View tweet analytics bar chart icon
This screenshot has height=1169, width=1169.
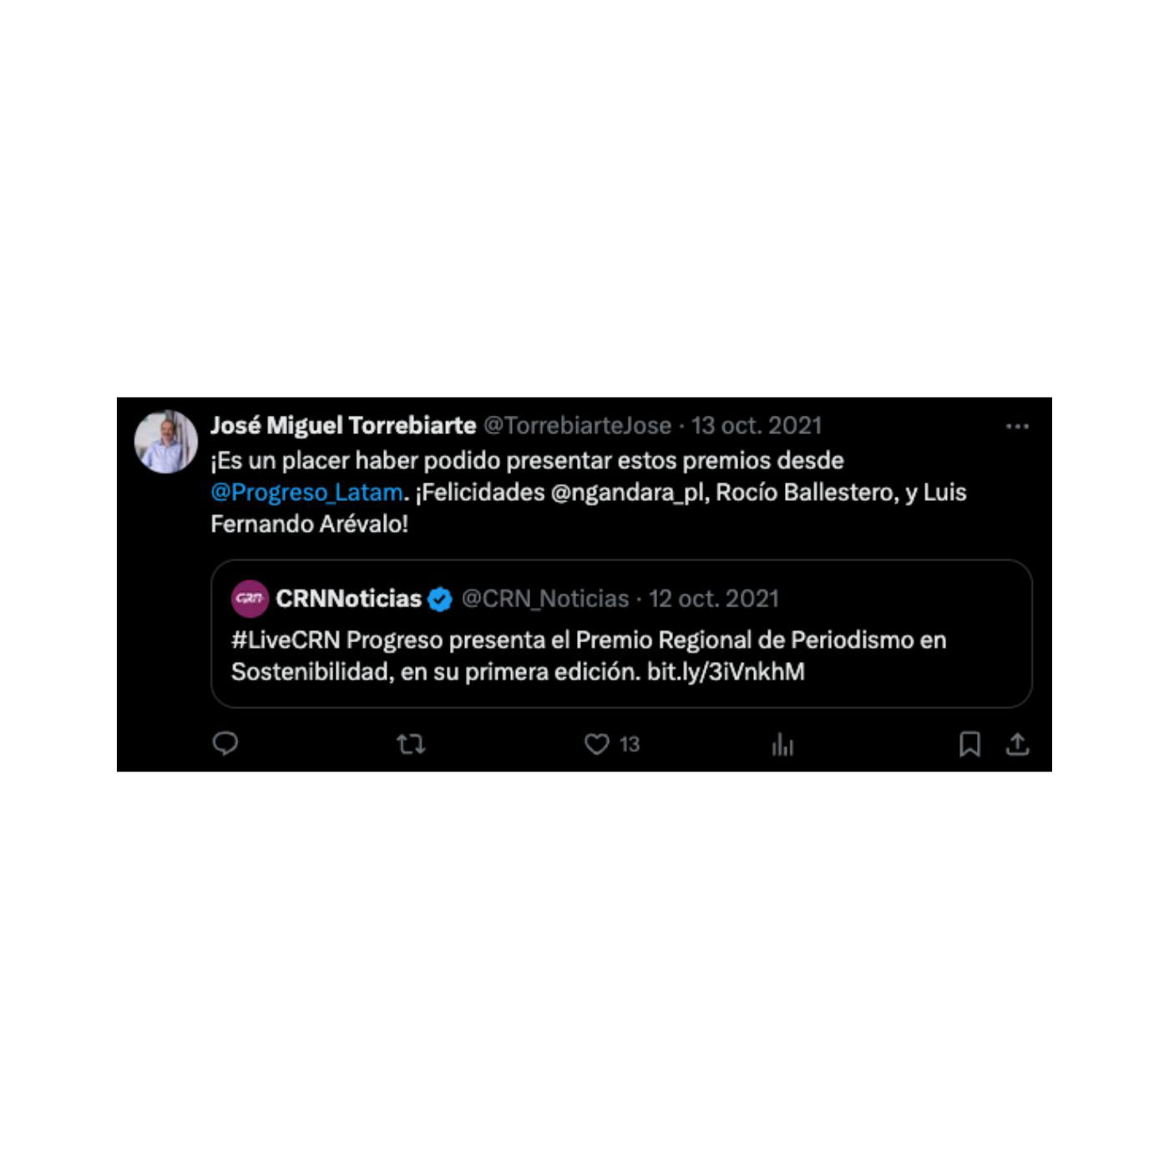point(782,744)
